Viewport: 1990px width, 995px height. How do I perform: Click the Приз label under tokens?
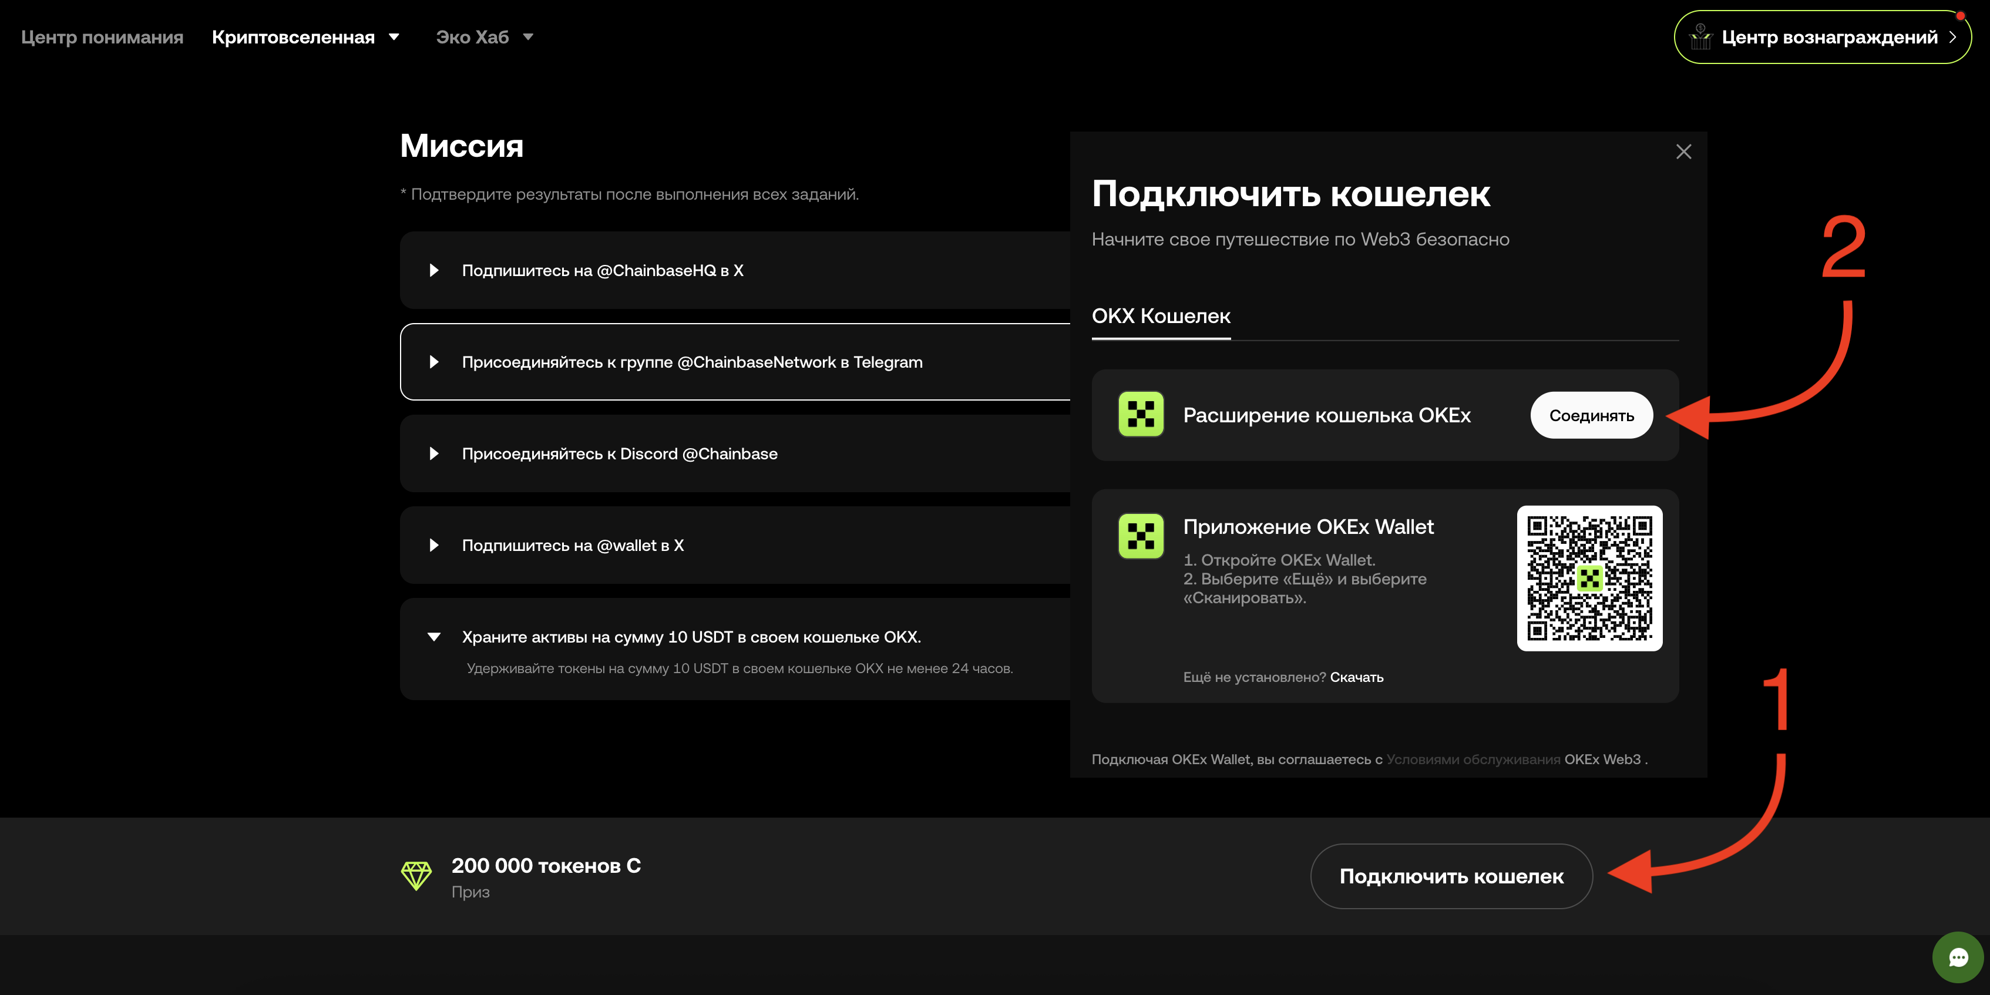470,892
